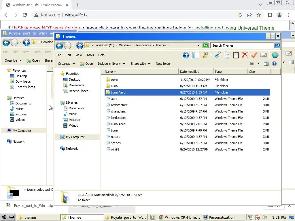Open the Edit menu in Themes window
Viewport: 295px width, 221px height.
[x=68, y=55]
